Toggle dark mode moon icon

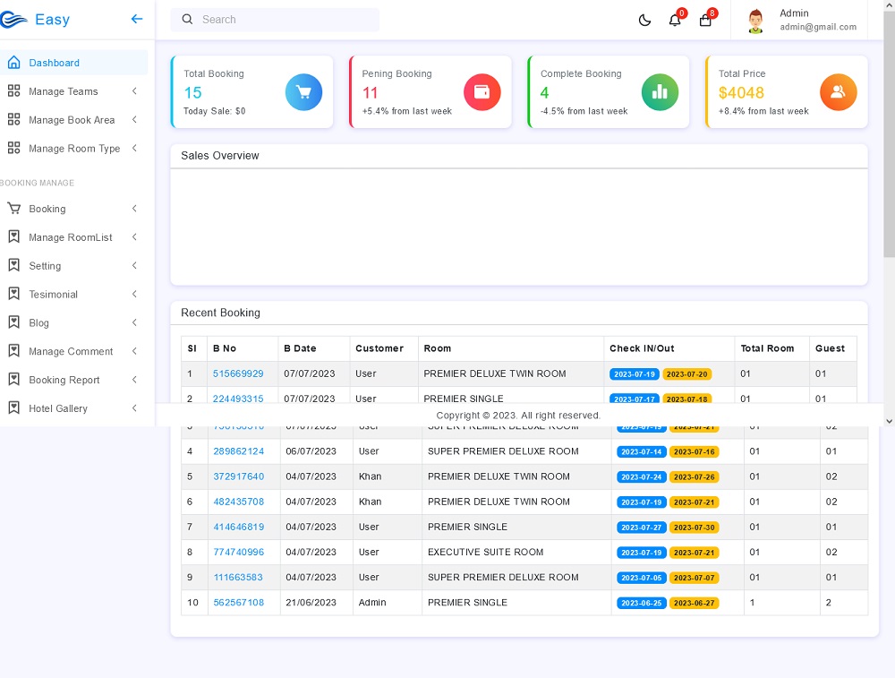[644, 20]
